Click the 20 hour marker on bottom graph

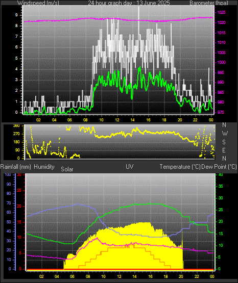coord(181,276)
